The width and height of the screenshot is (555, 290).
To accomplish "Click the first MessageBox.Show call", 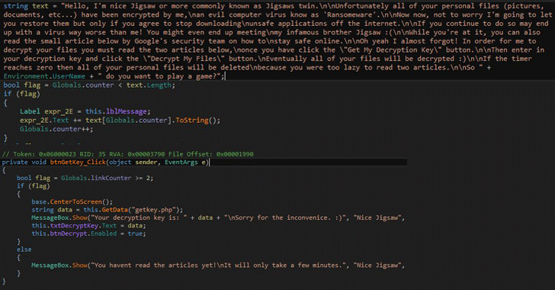I will 59,217.
